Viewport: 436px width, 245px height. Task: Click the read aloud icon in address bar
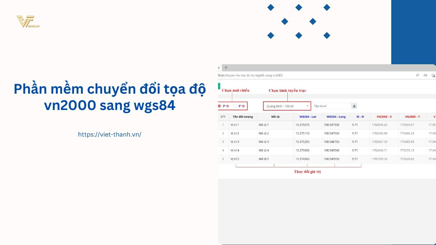[418, 75]
